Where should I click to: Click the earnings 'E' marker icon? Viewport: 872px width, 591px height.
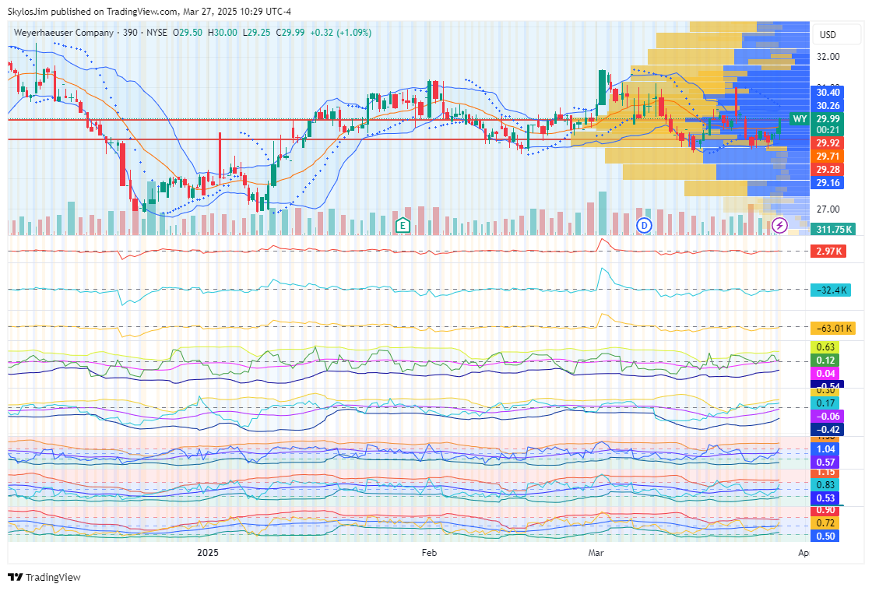click(x=403, y=225)
